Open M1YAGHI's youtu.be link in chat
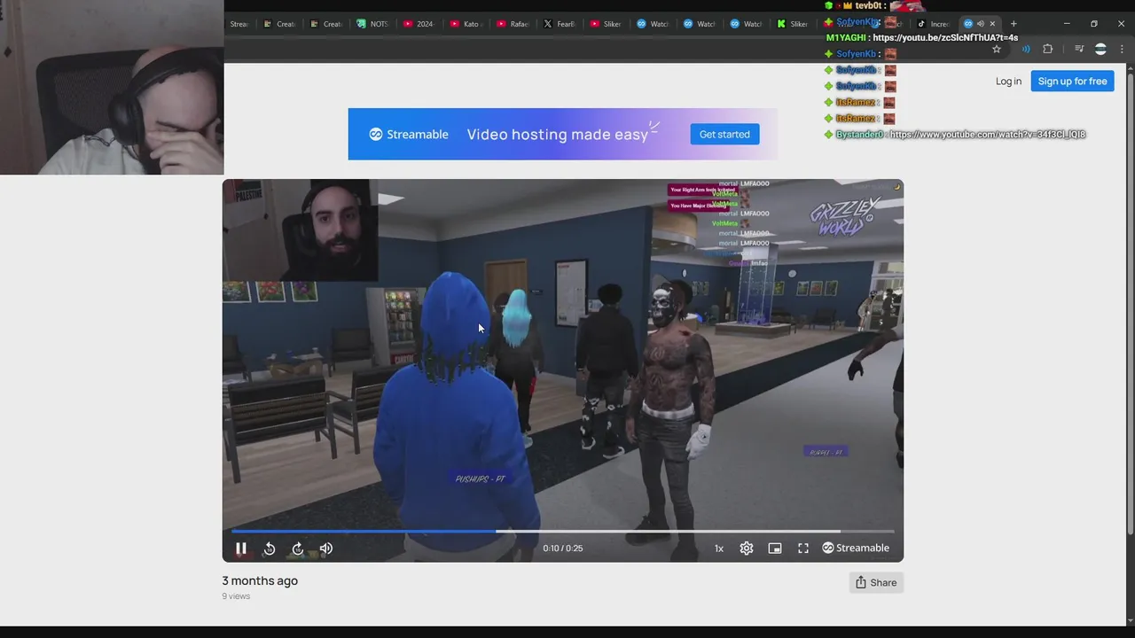This screenshot has width=1135, height=638. [945, 38]
